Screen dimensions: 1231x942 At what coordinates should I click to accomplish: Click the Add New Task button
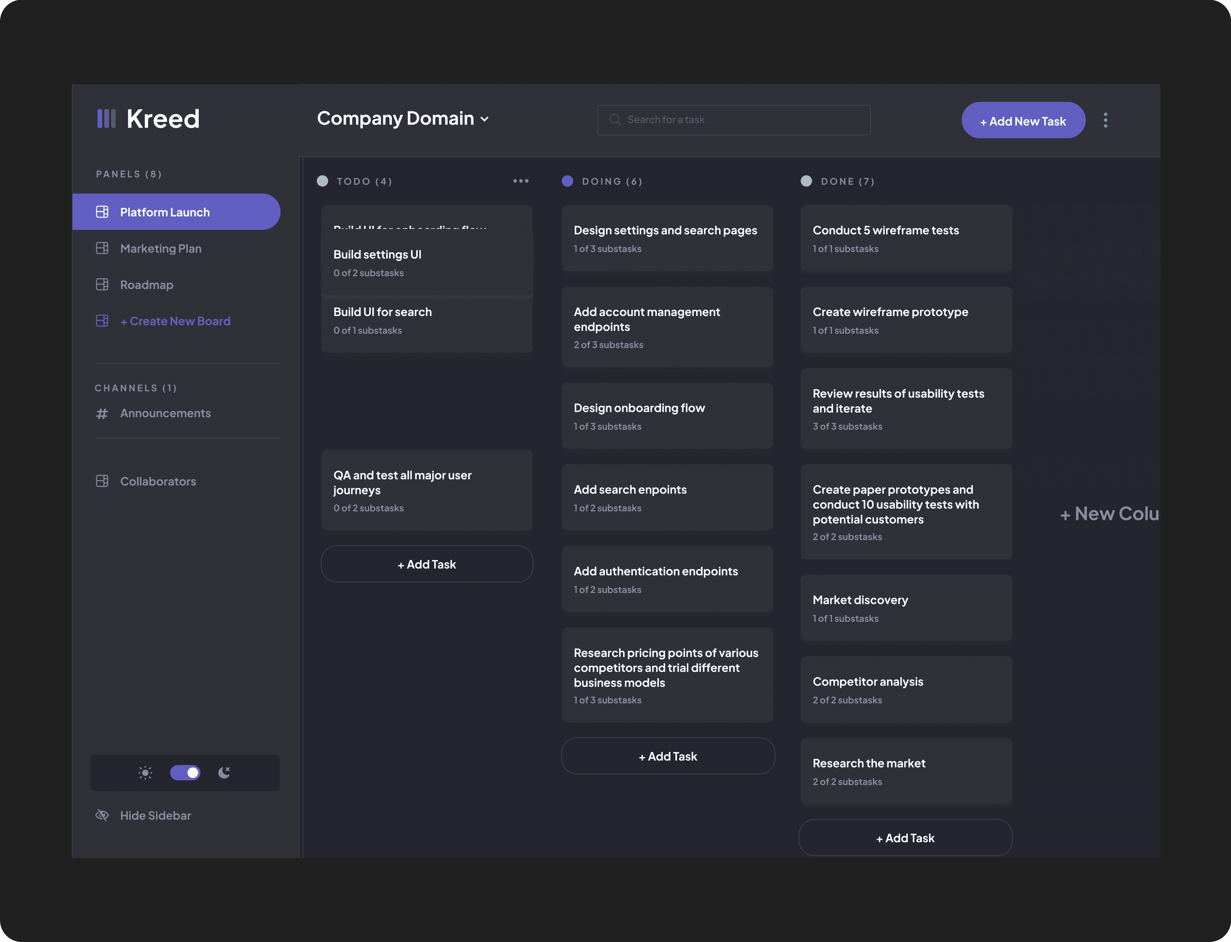click(x=1023, y=120)
